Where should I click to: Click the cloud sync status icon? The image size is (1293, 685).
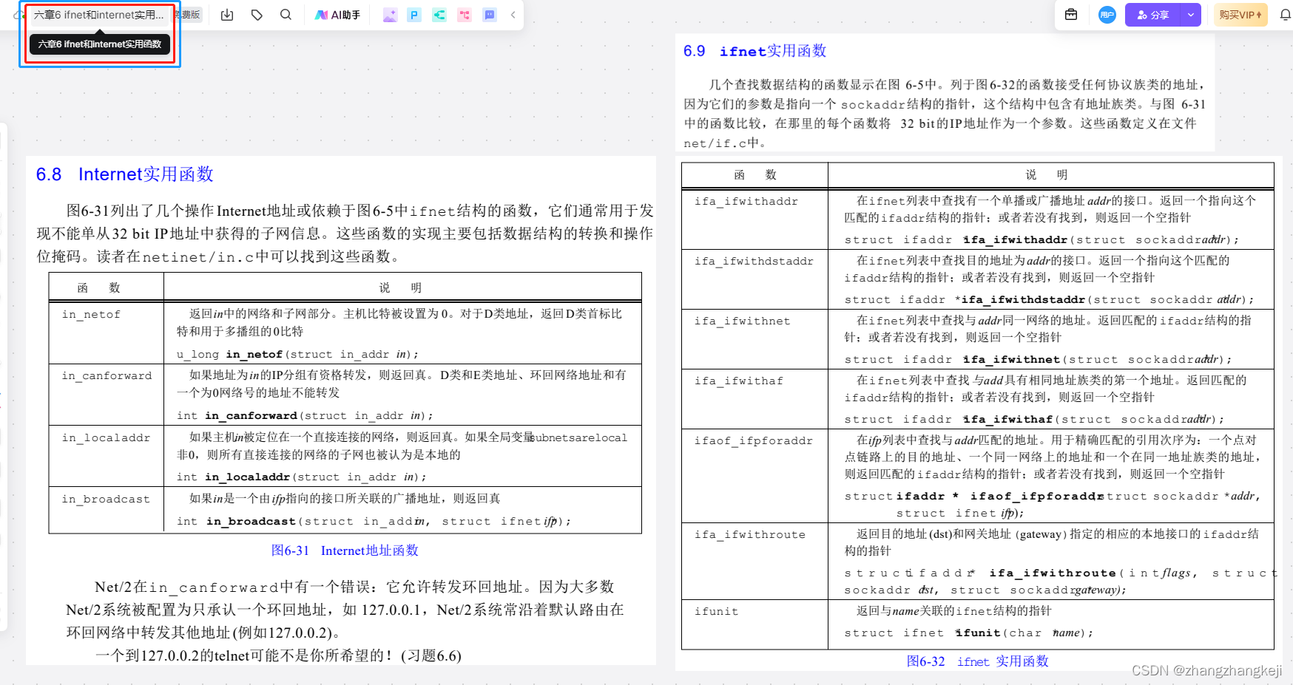[x=18, y=15]
